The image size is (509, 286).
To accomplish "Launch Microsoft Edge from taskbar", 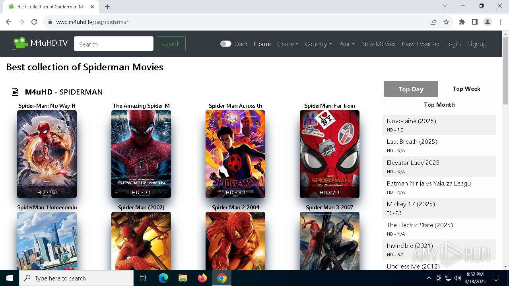I will pos(163,278).
